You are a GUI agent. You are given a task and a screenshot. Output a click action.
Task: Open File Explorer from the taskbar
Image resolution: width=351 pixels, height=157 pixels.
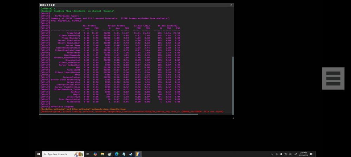click(x=102, y=154)
